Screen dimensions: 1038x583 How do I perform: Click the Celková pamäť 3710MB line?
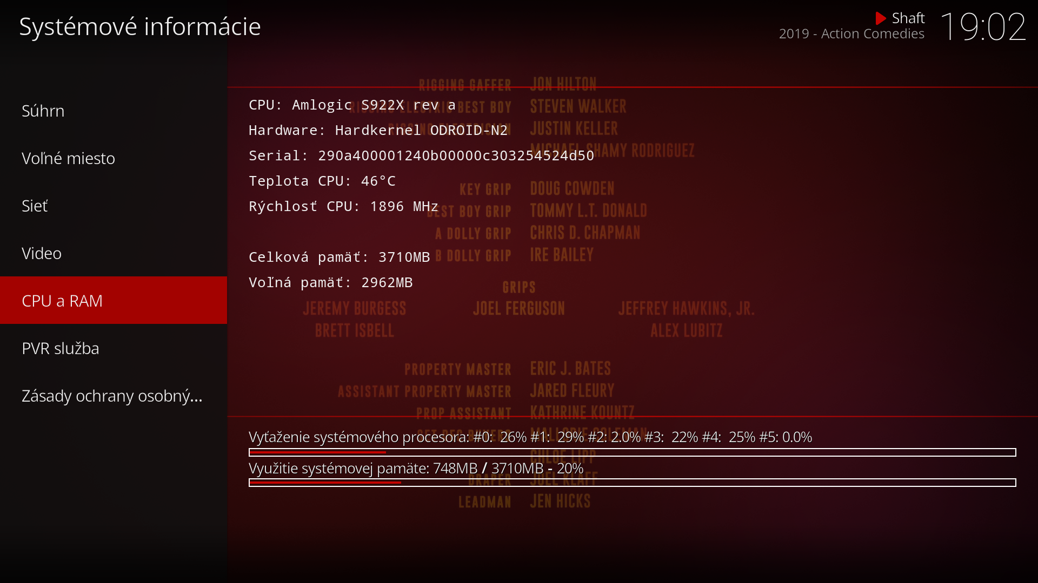tap(339, 257)
